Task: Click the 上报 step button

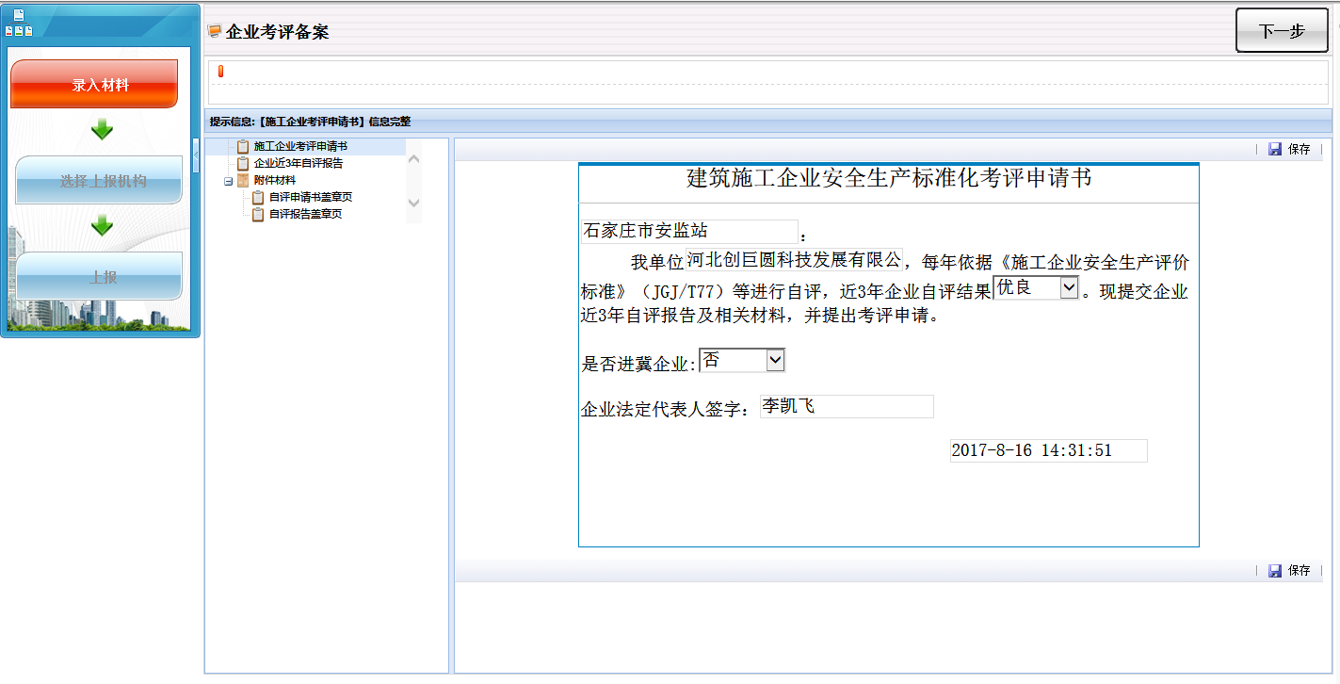Action: (x=99, y=276)
